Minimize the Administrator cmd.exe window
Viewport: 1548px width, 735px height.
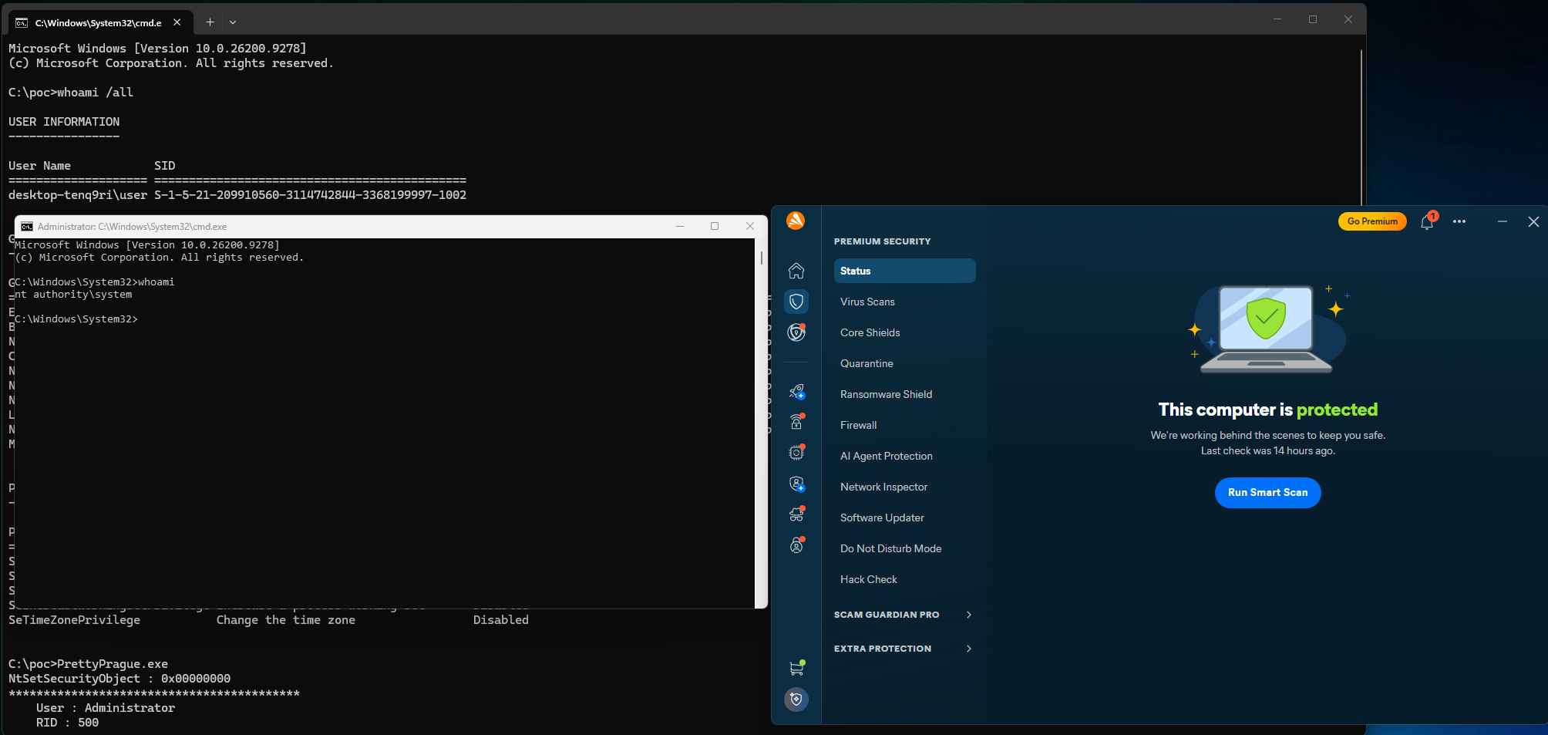click(680, 226)
